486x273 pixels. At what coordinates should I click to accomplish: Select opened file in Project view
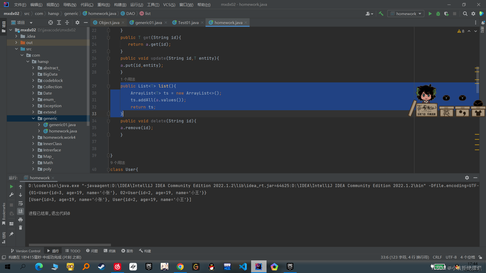[50, 22]
